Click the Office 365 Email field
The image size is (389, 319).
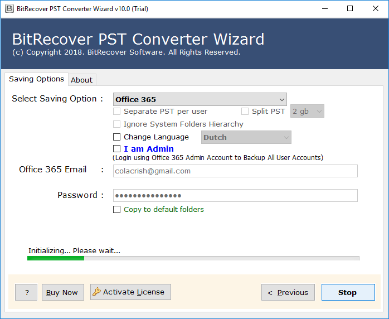235,171
